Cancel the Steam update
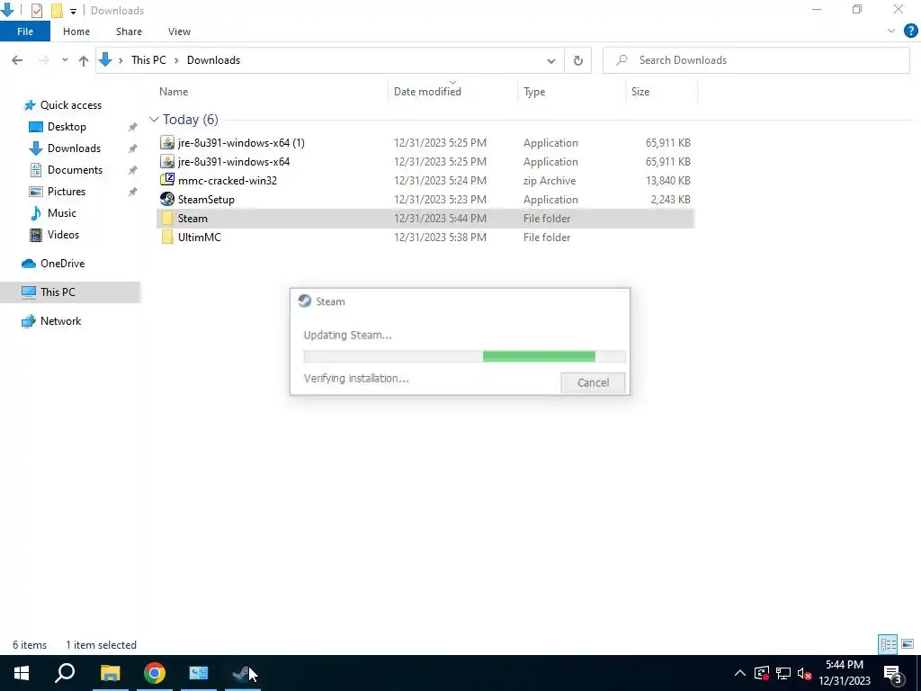The height and width of the screenshot is (691, 921). click(593, 382)
